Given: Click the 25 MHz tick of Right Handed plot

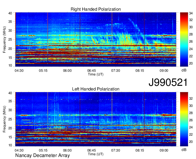Looking at the screenshot, I should click(x=10, y=39).
